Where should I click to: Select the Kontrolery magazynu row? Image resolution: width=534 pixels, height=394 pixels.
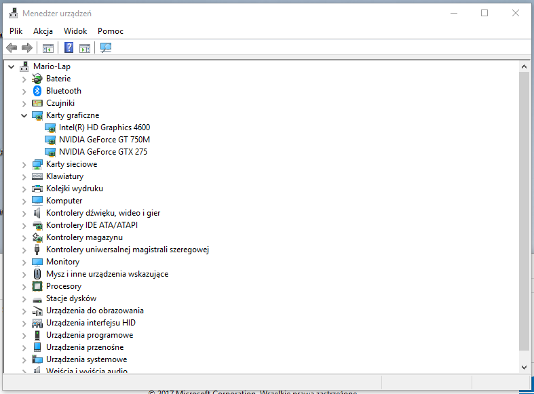[84, 237]
